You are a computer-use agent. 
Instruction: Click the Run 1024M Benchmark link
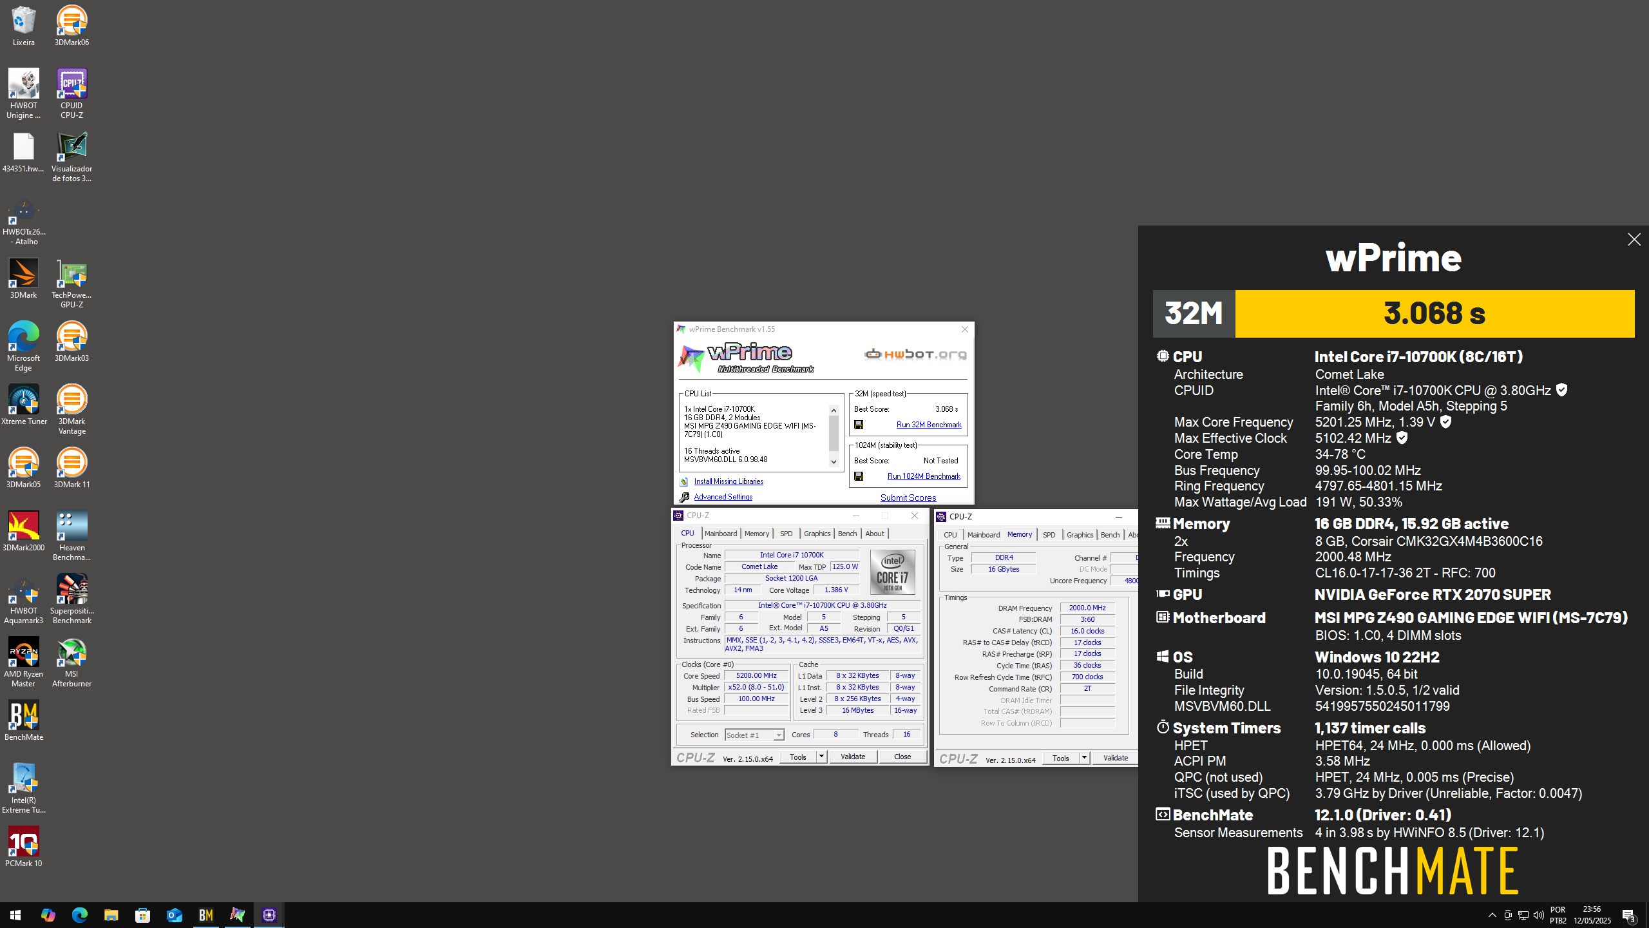pyautogui.click(x=924, y=476)
